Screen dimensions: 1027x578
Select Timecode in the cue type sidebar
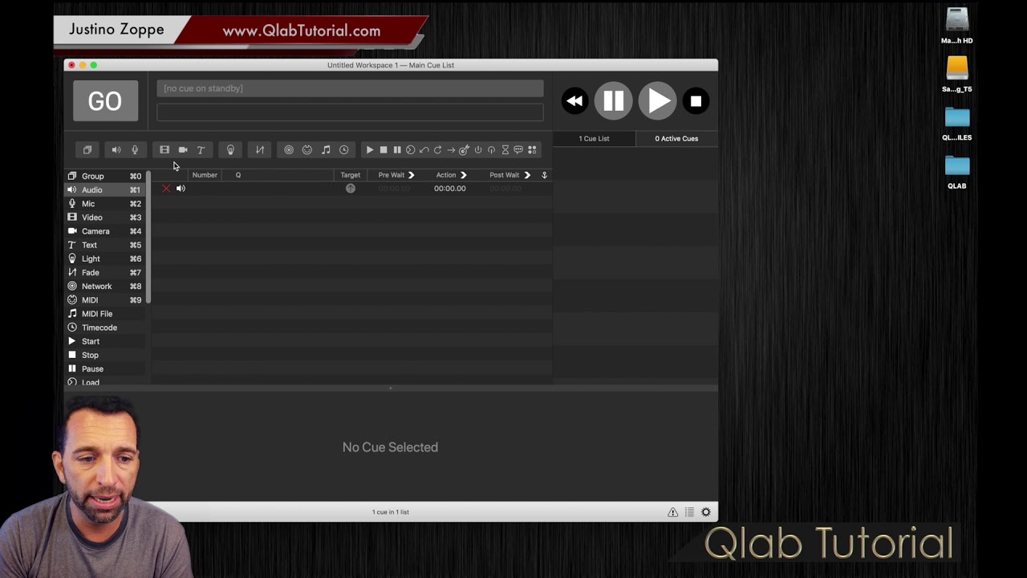(104, 328)
